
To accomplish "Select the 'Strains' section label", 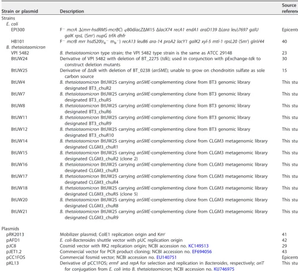I will [x=8, y=18].
